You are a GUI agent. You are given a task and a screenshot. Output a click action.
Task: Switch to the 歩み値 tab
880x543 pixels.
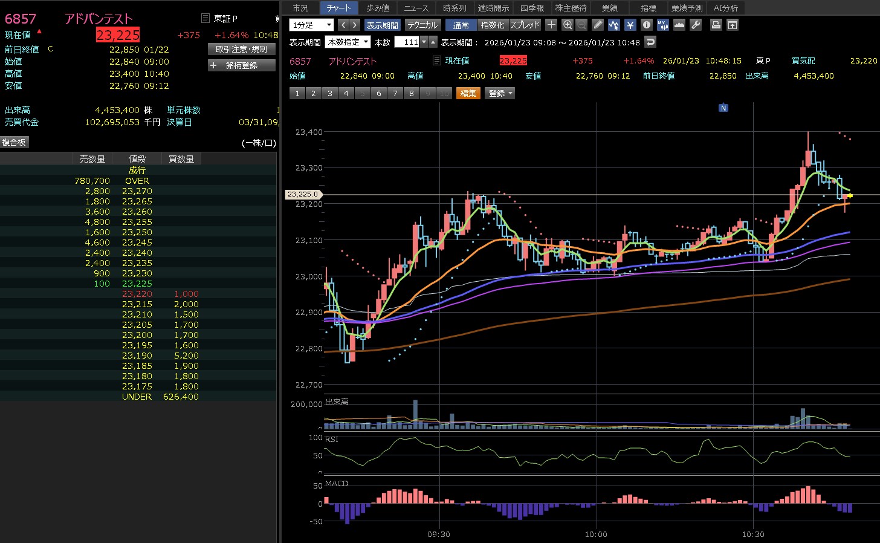pyautogui.click(x=378, y=8)
